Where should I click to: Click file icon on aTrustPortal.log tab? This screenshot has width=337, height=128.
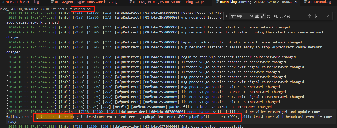[x=305, y=2]
